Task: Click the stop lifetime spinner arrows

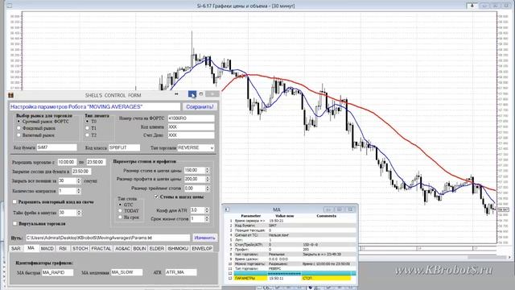Action: pos(207,218)
